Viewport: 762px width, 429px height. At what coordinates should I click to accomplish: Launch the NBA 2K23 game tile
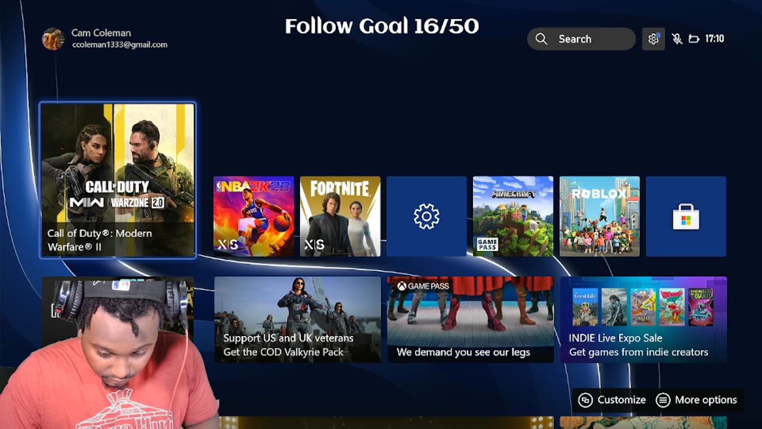click(x=254, y=216)
